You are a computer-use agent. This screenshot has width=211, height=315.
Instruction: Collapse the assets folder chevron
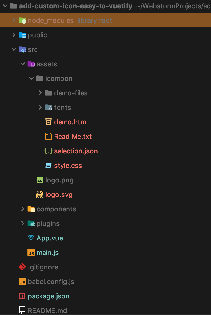coord(23,64)
